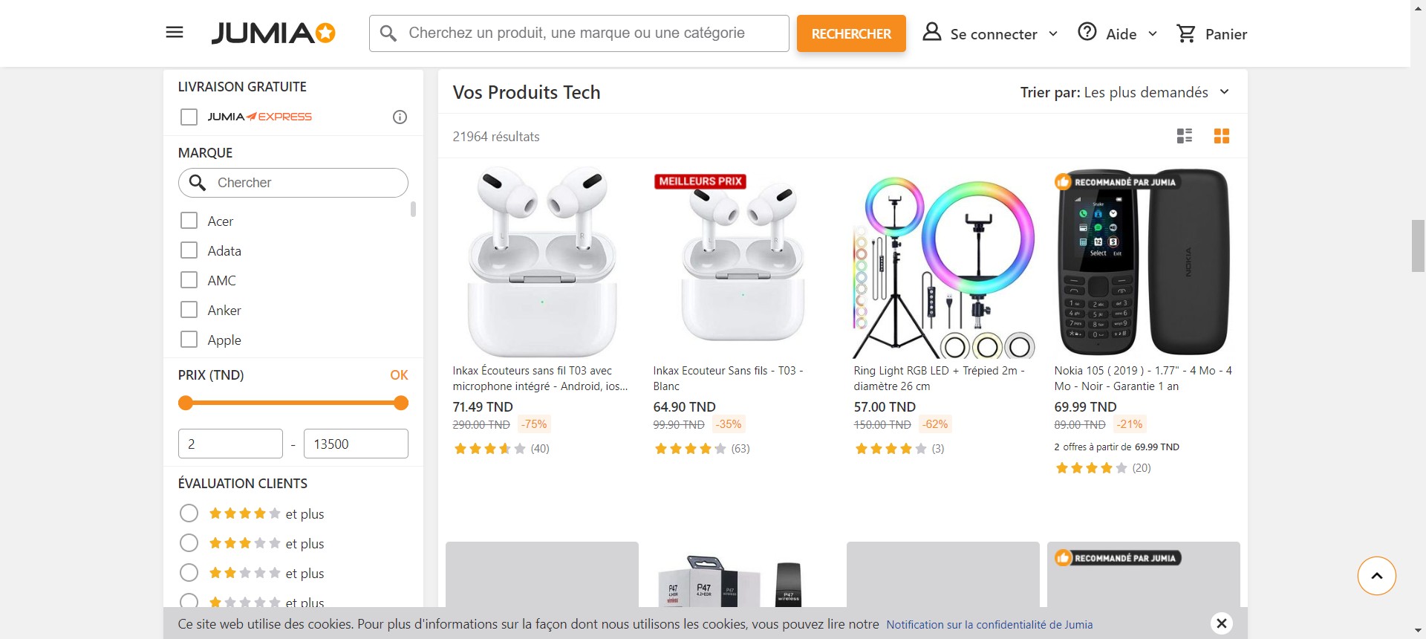The width and height of the screenshot is (1426, 639).
Task: Tick the Apple brand checkbox
Action: click(189, 340)
